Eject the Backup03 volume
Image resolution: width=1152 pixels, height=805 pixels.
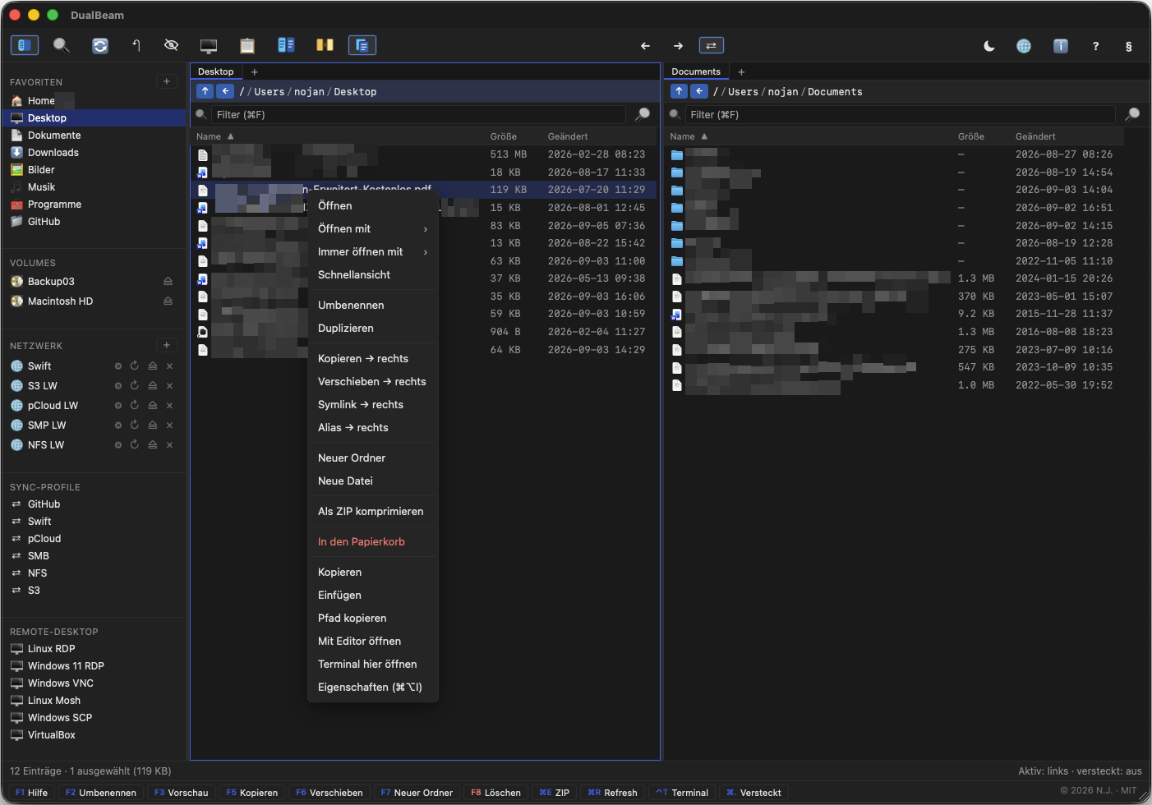(x=168, y=282)
